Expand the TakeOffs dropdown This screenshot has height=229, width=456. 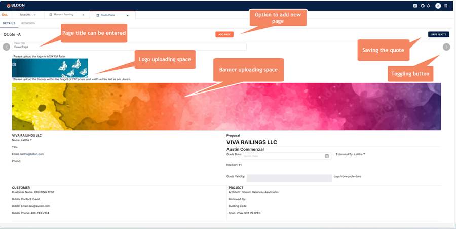(x=34, y=15)
